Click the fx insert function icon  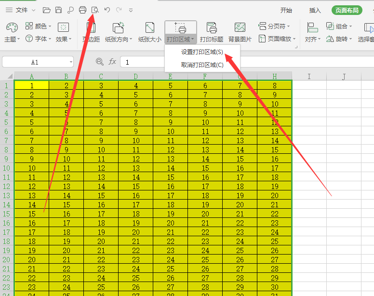tap(112, 62)
